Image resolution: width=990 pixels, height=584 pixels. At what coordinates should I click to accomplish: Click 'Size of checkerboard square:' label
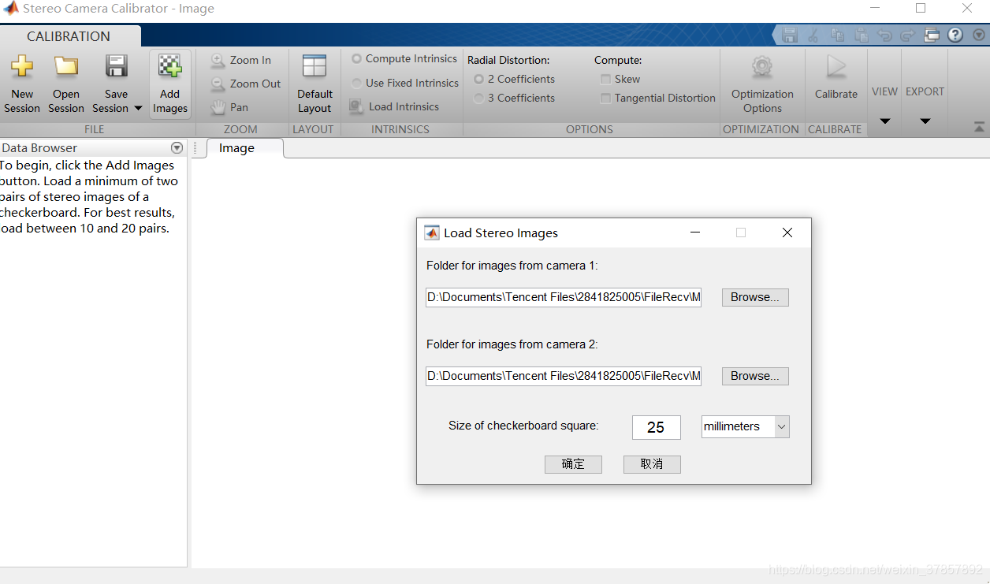(x=523, y=426)
